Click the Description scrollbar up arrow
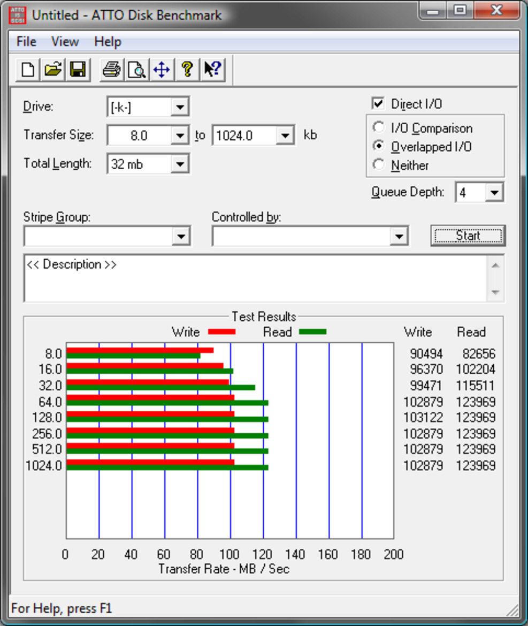 pos(496,266)
